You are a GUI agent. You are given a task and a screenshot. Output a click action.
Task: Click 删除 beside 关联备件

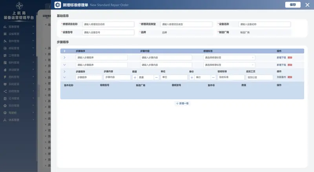290,77
